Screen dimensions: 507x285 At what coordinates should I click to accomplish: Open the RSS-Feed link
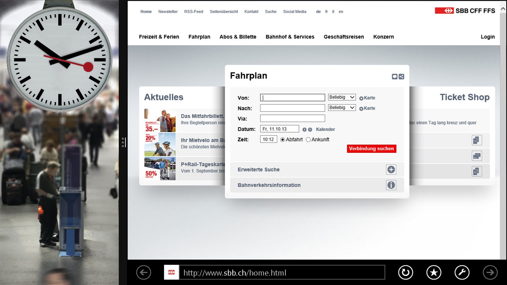pyautogui.click(x=194, y=12)
